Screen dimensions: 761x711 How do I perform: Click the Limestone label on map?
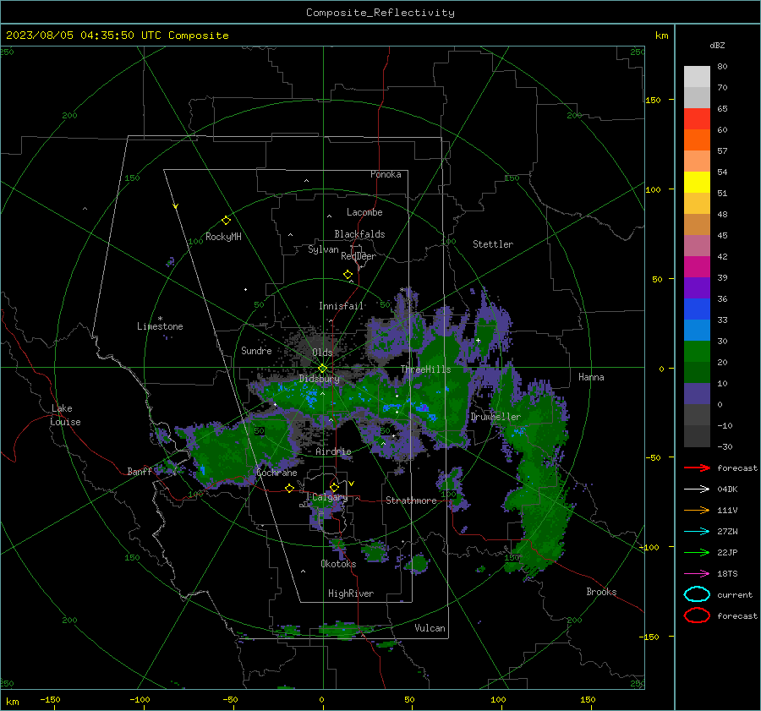[160, 326]
